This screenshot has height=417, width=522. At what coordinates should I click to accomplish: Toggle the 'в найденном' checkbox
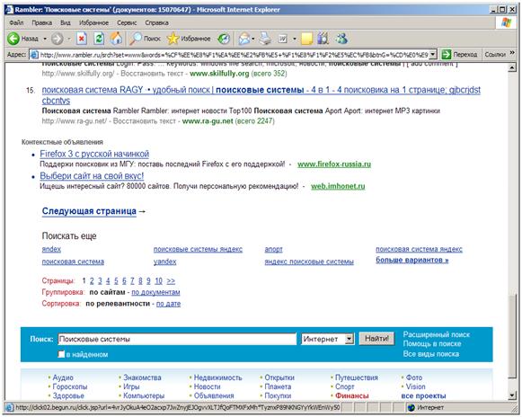[61, 354]
